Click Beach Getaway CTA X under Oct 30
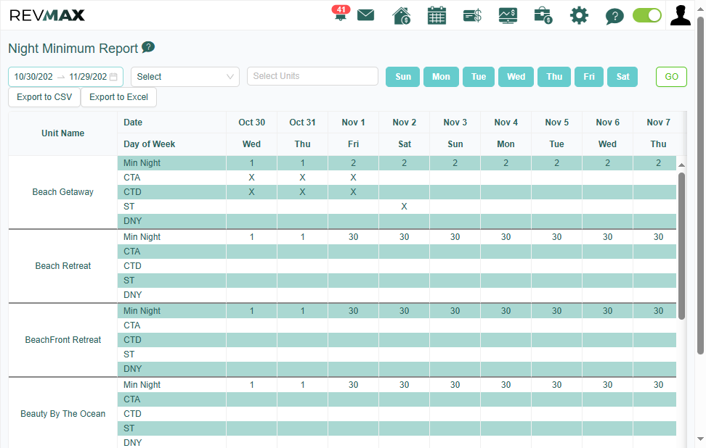The height and width of the screenshot is (448, 706). pos(252,178)
